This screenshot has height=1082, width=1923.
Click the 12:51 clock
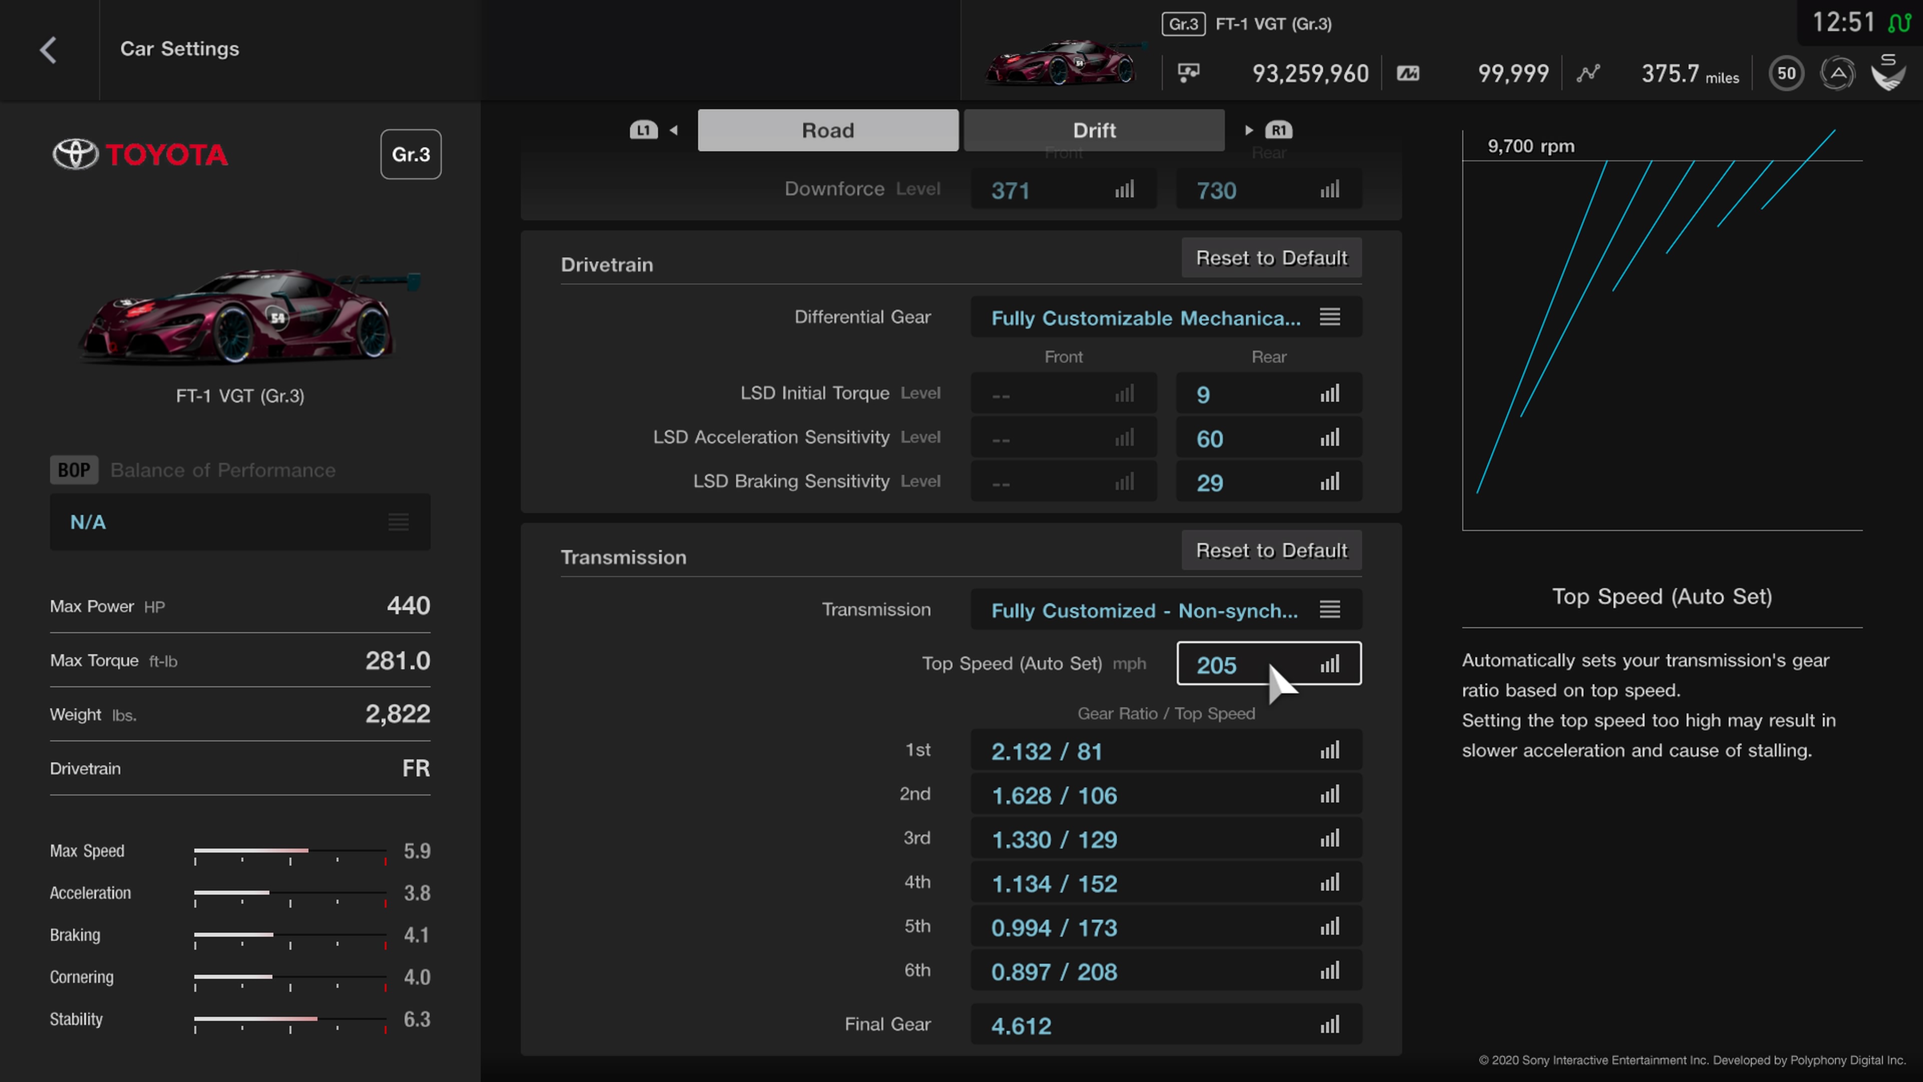pyautogui.click(x=1843, y=23)
